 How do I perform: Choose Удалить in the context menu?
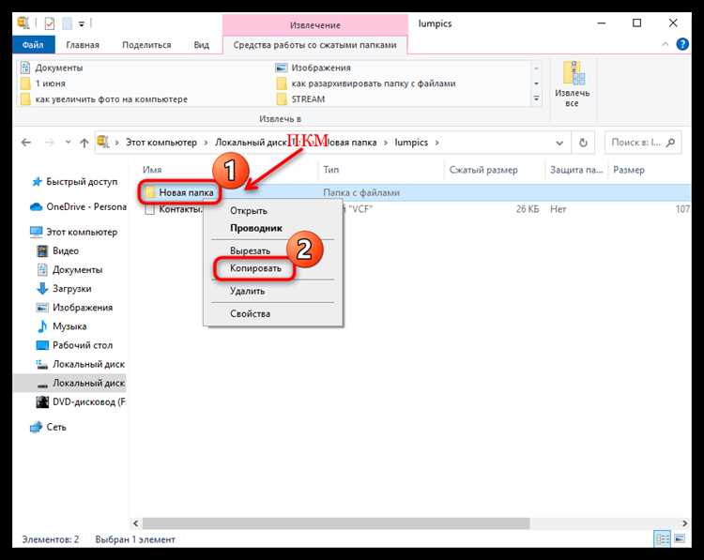pos(248,291)
